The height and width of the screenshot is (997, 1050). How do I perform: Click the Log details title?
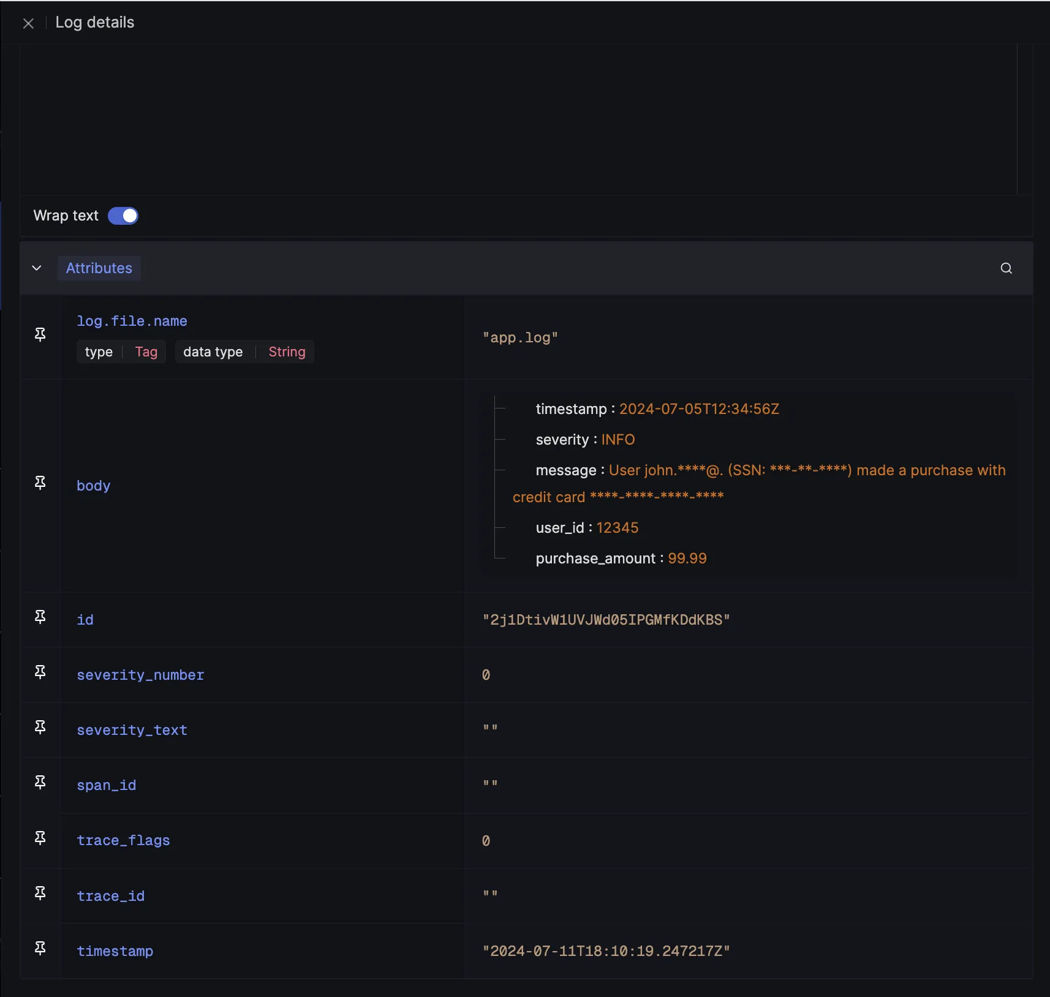[x=95, y=23]
